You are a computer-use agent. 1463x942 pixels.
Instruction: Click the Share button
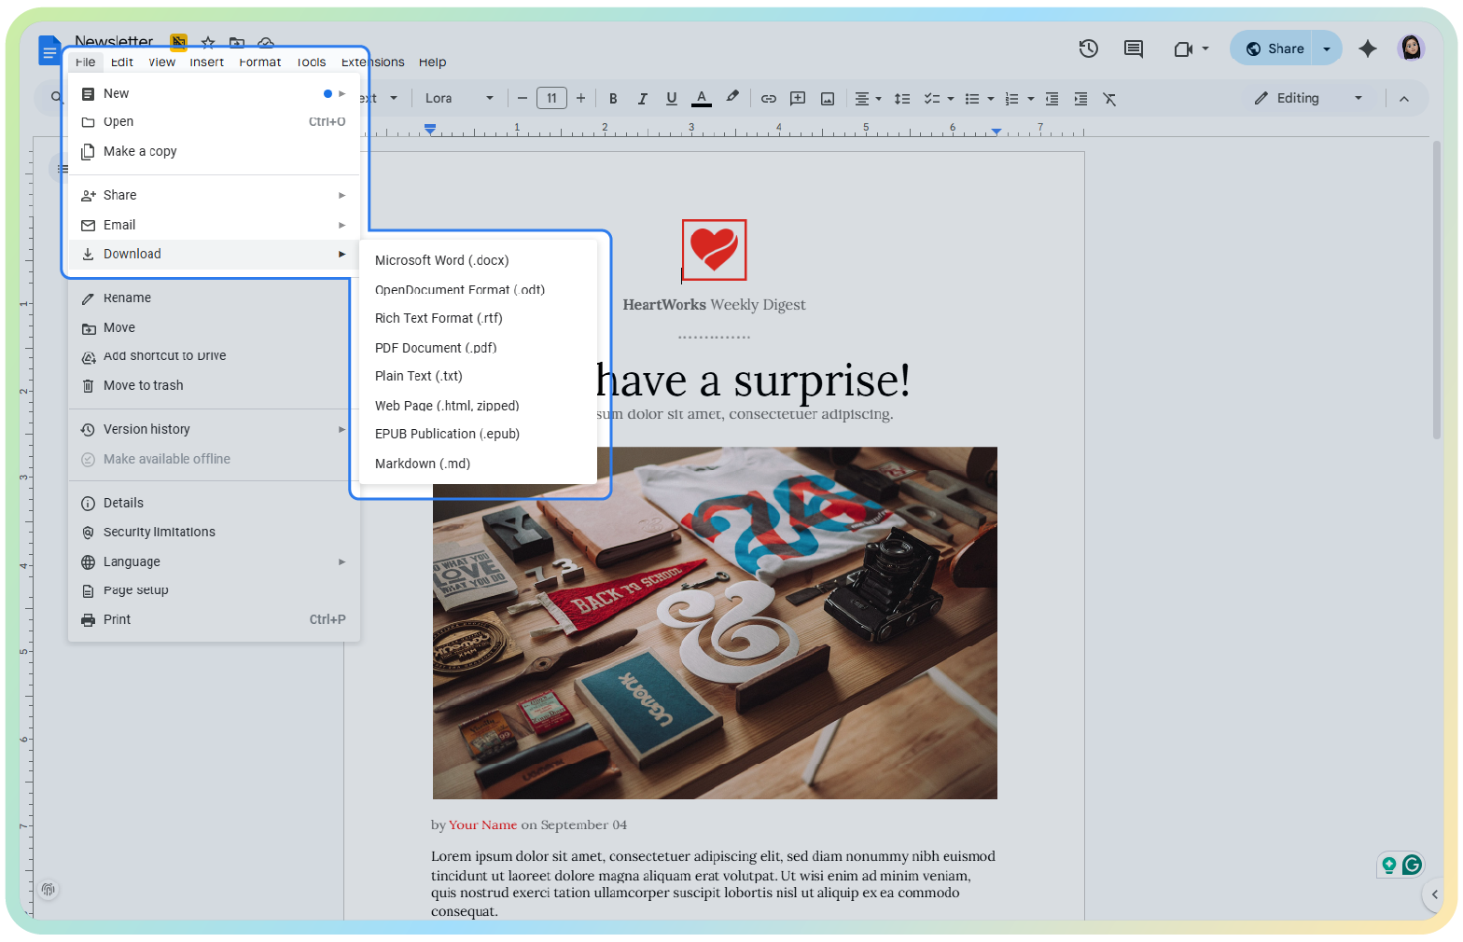1273,48
